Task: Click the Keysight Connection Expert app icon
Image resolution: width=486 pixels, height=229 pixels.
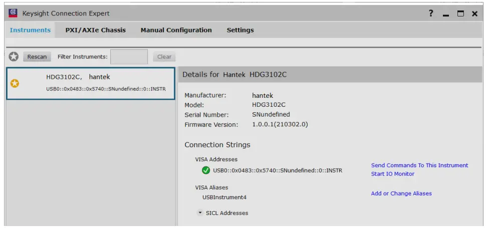Action: click(14, 13)
